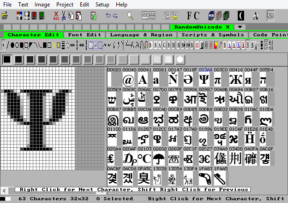Click the undo arrow icon
Image resolution: width=288 pixels, height=203 pixels.
[108, 16]
